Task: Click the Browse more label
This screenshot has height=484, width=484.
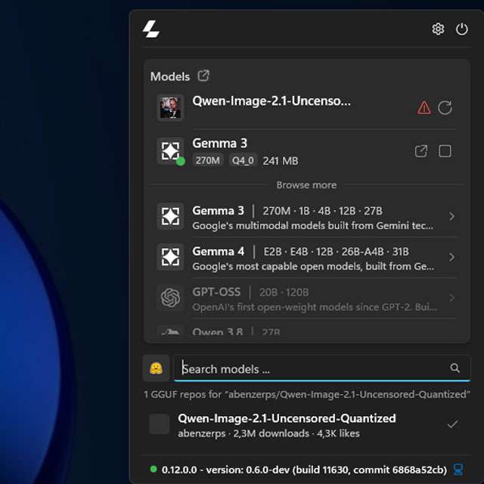Action: (306, 185)
